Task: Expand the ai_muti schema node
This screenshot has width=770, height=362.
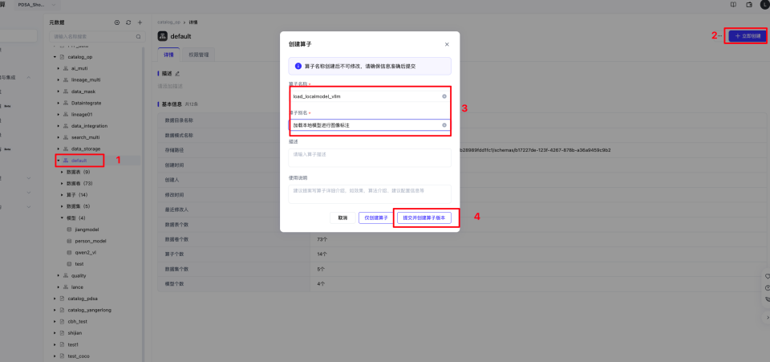Action: [x=59, y=68]
